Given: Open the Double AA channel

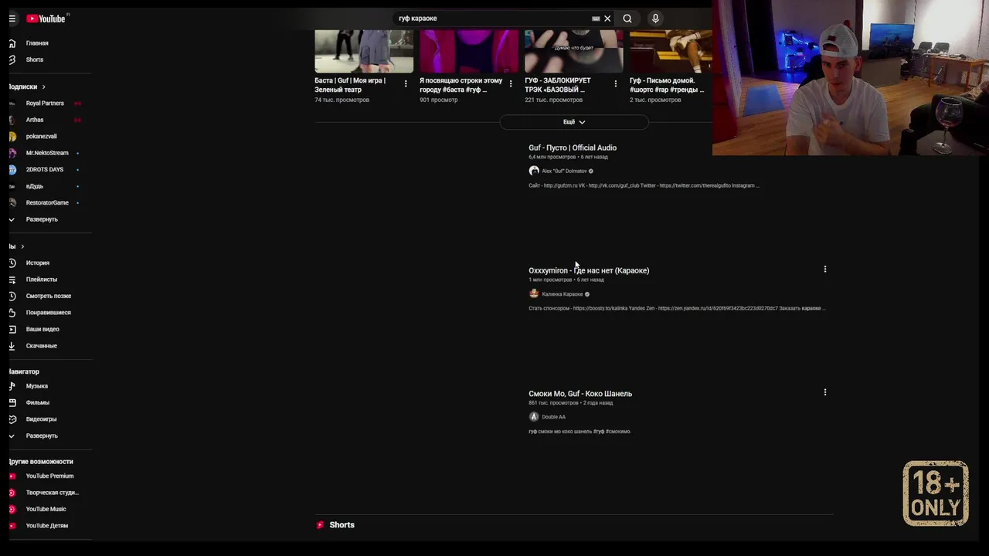Looking at the screenshot, I should (553, 417).
